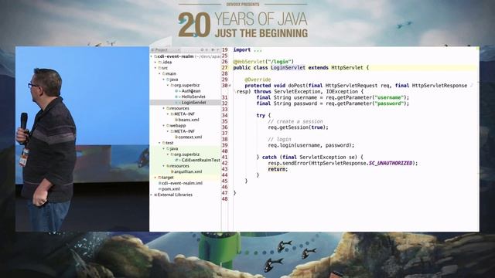Hide the Project tool window via header icon
Image resolution: width=495 pixels, height=278 pixels.
point(217,49)
